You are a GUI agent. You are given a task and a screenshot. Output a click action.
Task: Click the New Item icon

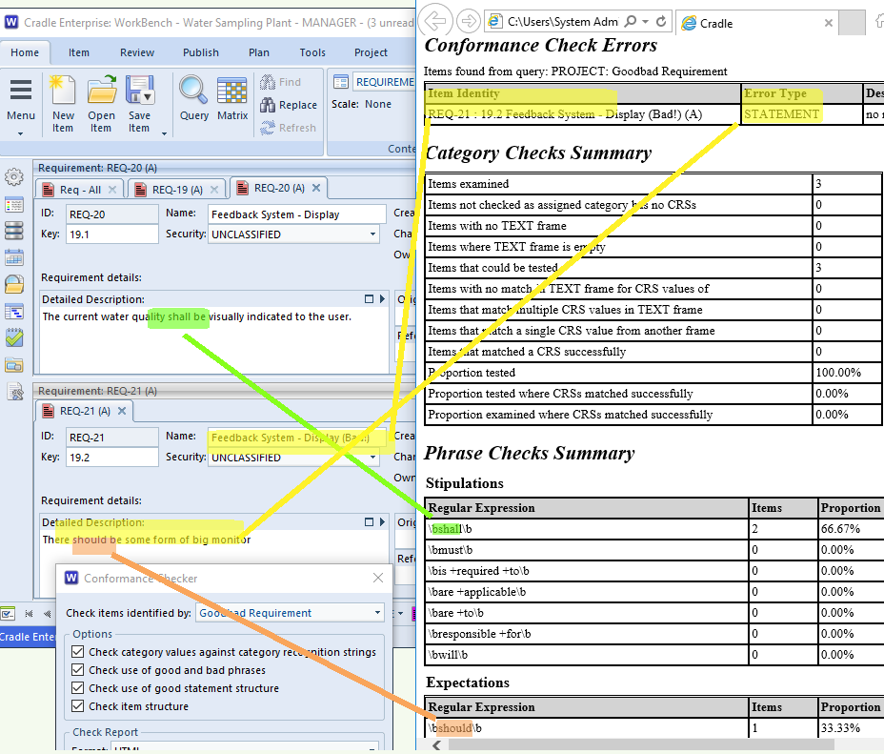63,92
